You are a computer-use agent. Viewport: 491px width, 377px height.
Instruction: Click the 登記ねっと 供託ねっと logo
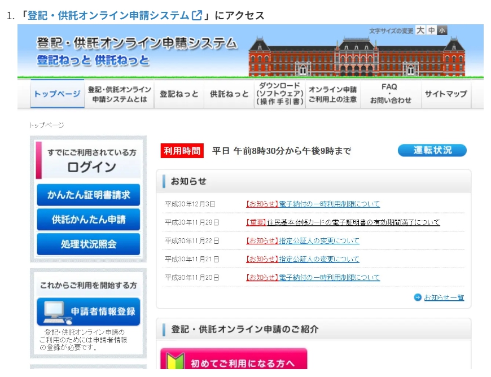(93, 60)
